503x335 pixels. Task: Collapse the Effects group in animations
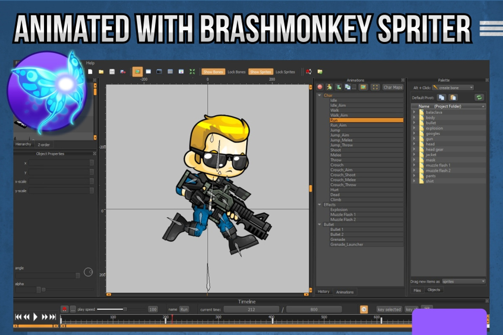(320, 205)
